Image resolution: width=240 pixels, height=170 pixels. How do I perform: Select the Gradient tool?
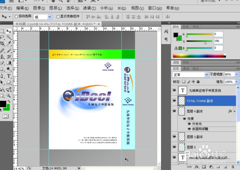[9, 63]
